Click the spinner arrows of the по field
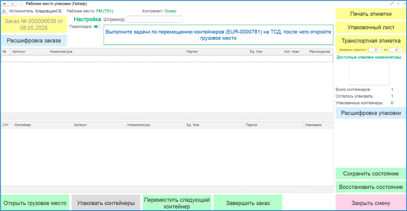 (400, 50)
